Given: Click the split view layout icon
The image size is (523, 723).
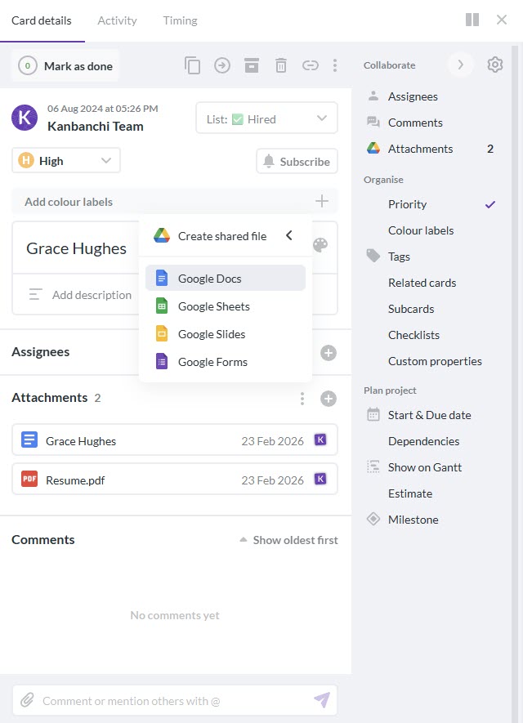Looking at the screenshot, I should pos(472,20).
